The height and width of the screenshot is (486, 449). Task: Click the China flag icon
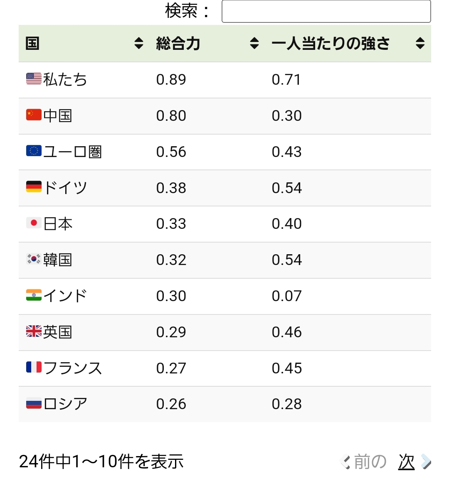point(34,115)
